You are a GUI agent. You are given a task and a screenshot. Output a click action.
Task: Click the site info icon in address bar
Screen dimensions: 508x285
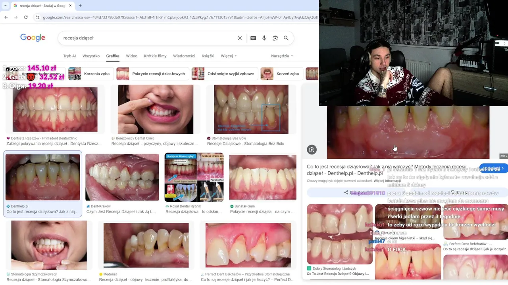coord(37,17)
